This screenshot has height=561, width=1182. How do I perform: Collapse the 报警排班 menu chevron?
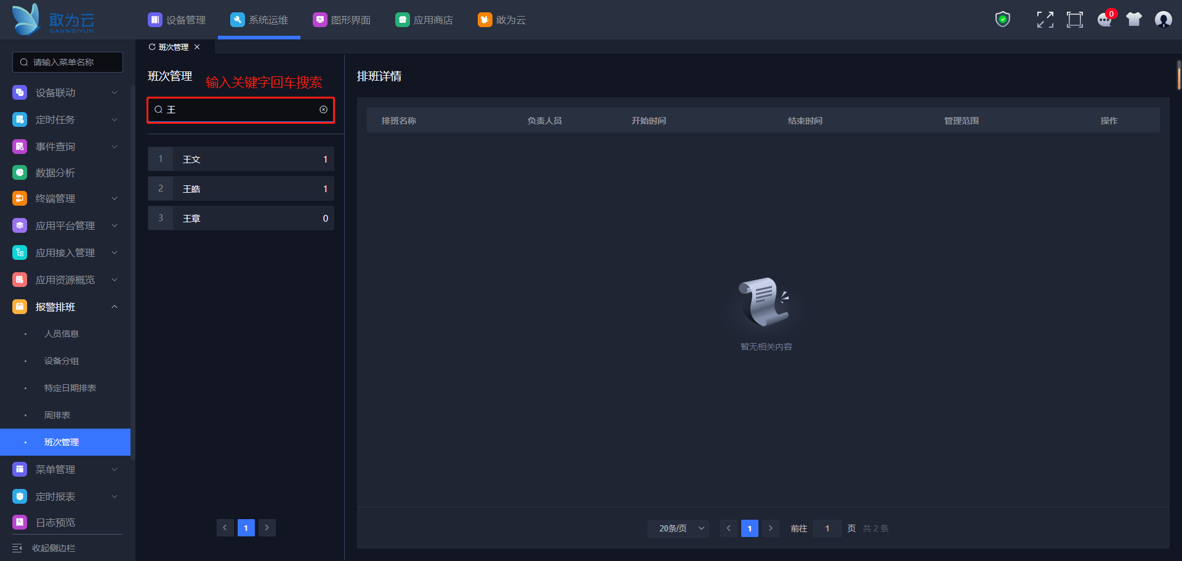115,307
